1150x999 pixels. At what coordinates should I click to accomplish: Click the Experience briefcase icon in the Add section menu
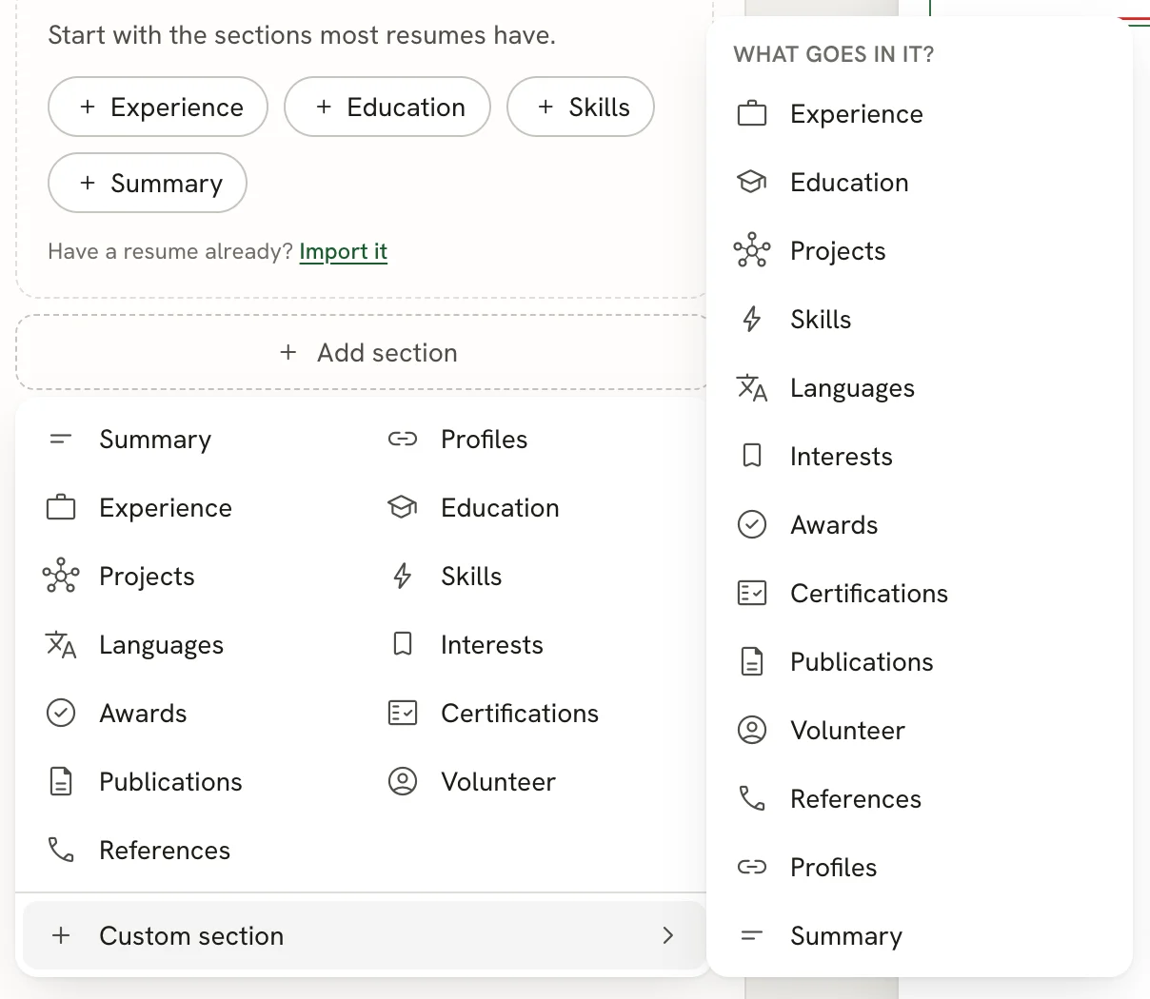click(x=61, y=508)
